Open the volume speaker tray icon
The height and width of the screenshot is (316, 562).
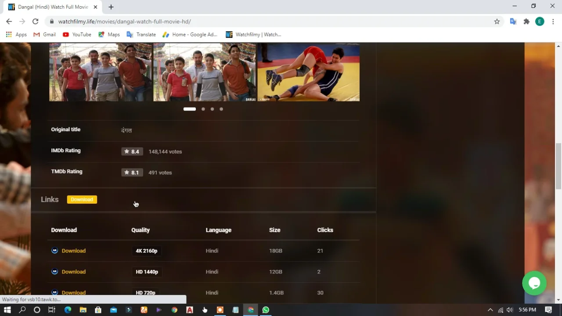(509, 310)
